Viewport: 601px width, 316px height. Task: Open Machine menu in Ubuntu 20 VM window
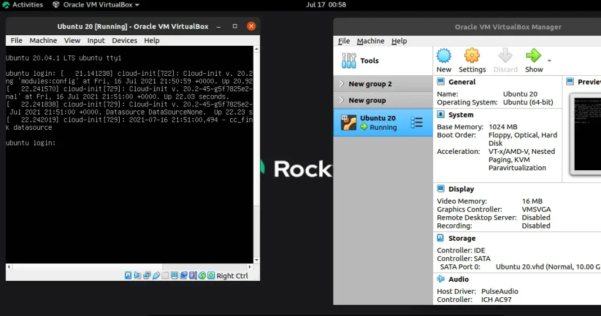[x=43, y=41]
